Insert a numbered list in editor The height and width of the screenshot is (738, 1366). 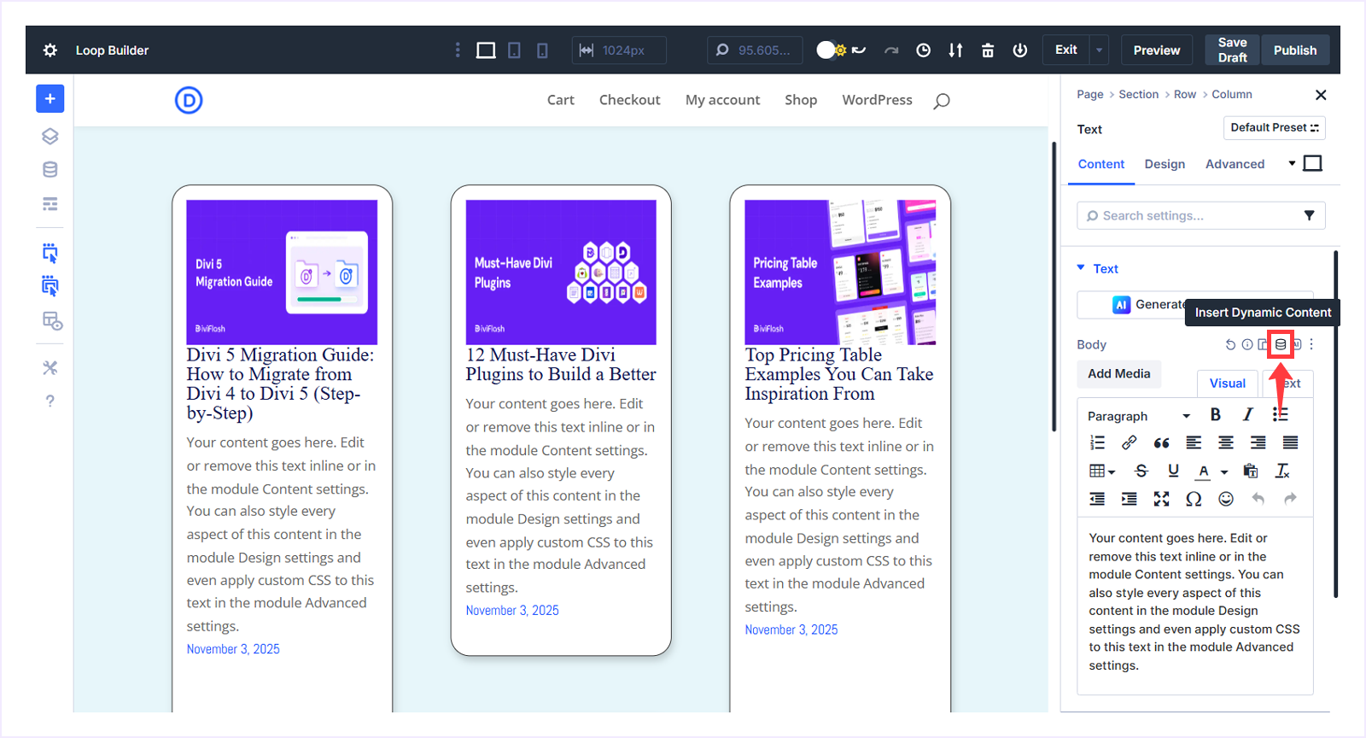pos(1097,442)
